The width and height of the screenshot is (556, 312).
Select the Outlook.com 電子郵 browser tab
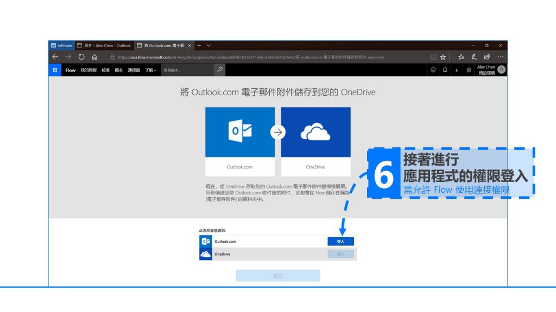pyautogui.click(x=164, y=45)
